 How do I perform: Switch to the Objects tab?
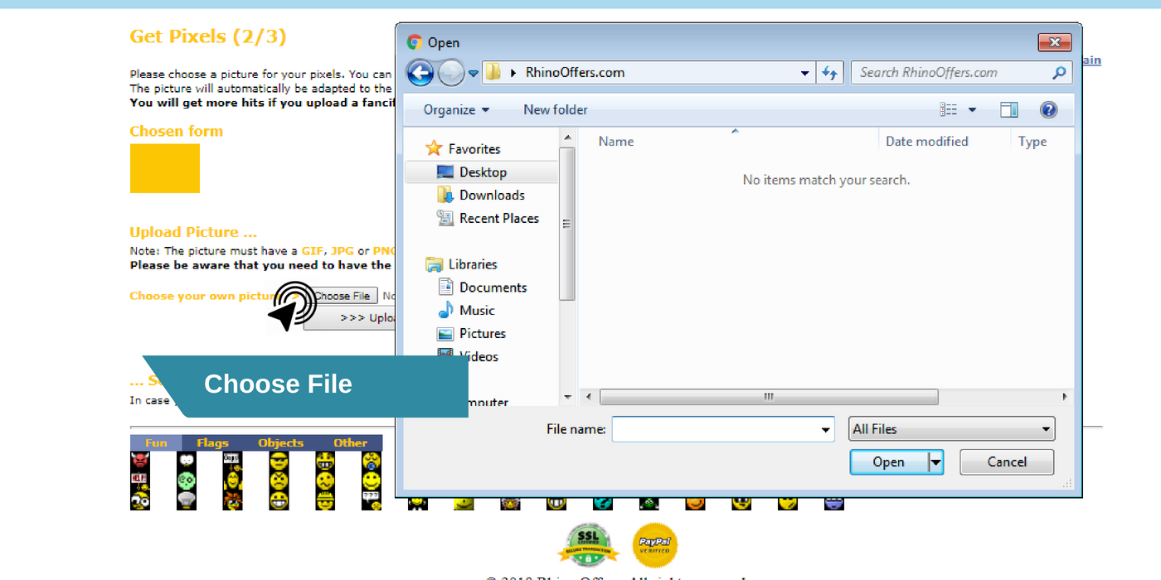[280, 443]
